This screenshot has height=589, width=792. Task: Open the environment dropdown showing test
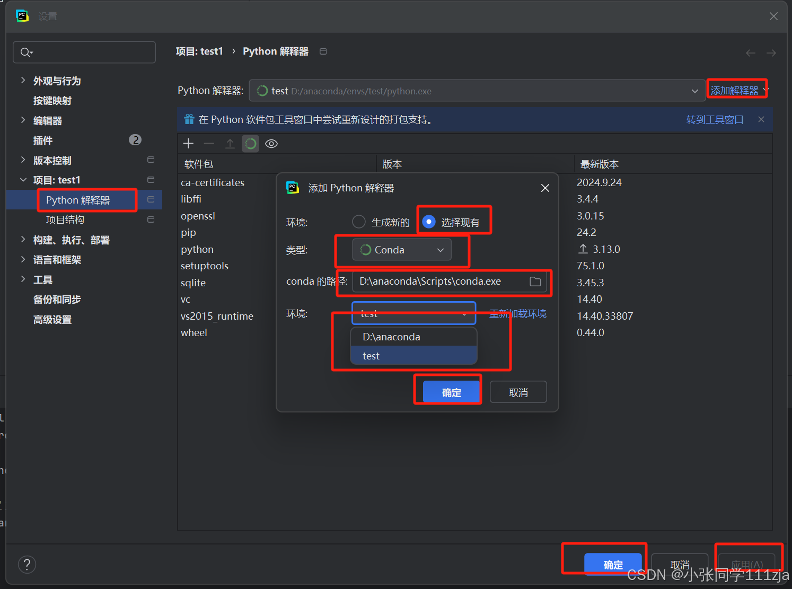(413, 313)
